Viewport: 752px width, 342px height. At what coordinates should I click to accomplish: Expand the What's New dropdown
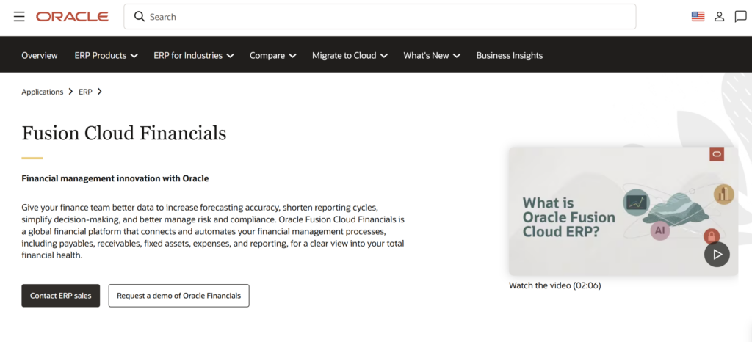pyautogui.click(x=432, y=56)
